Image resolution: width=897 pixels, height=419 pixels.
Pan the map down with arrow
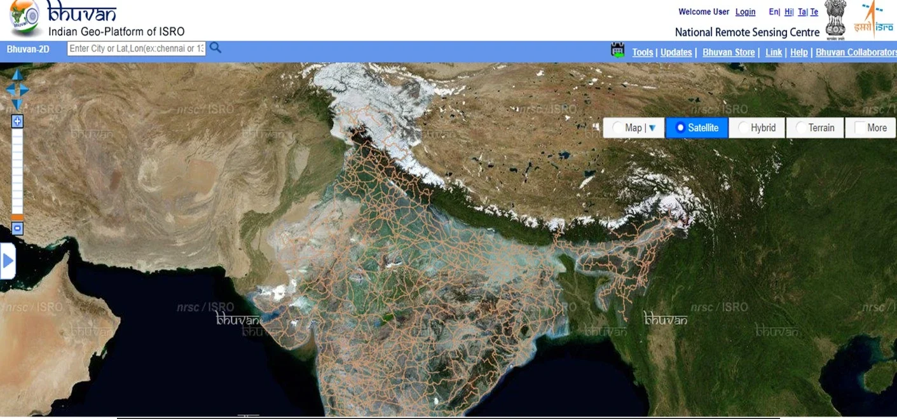[x=17, y=104]
